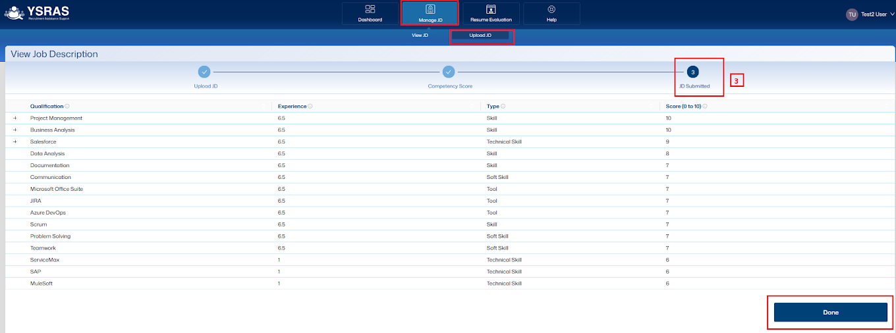Viewport: 896px width, 333px height.
Task: Click info icon beside Score header
Action: click(x=704, y=106)
